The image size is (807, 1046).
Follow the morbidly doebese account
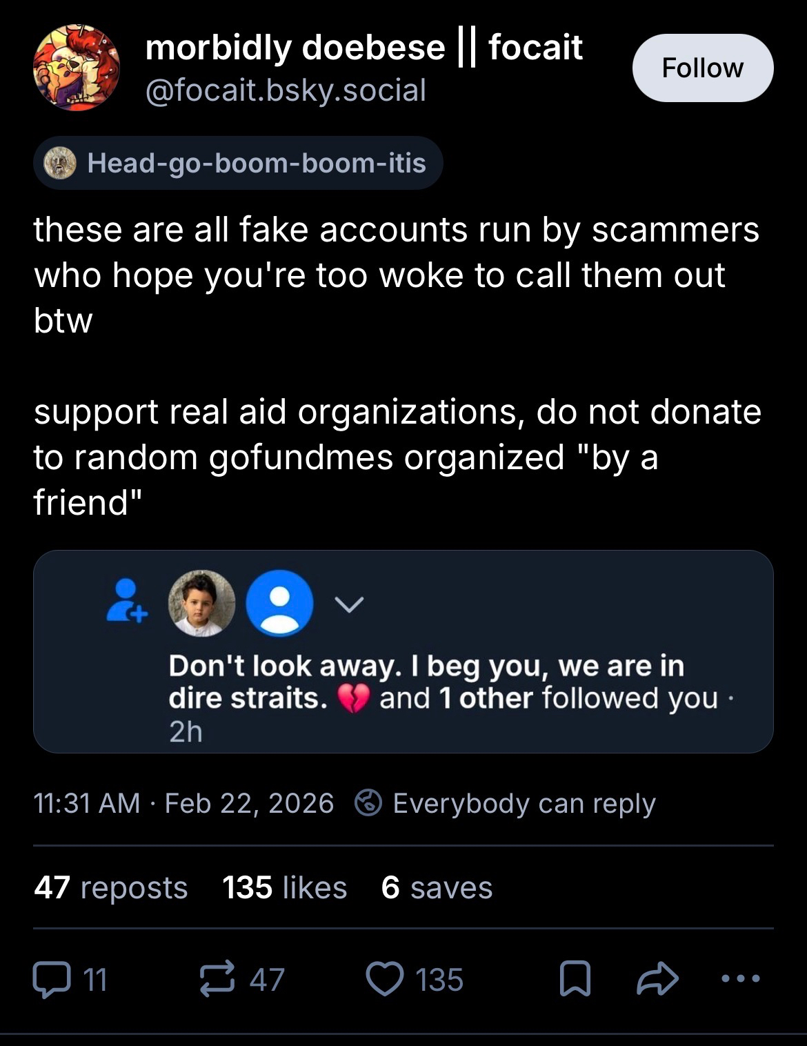tap(702, 68)
